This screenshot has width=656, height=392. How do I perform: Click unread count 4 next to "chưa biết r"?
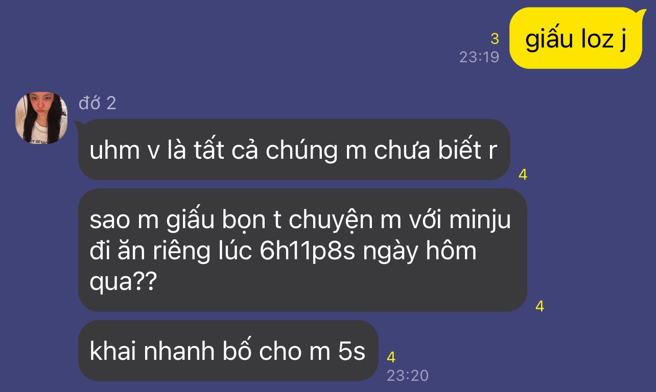(523, 175)
